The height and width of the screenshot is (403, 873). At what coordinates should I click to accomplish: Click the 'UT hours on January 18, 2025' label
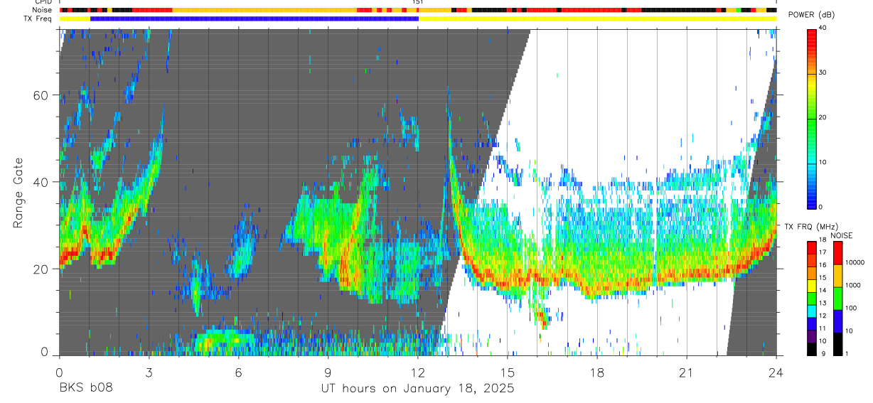pyautogui.click(x=418, y=388)
